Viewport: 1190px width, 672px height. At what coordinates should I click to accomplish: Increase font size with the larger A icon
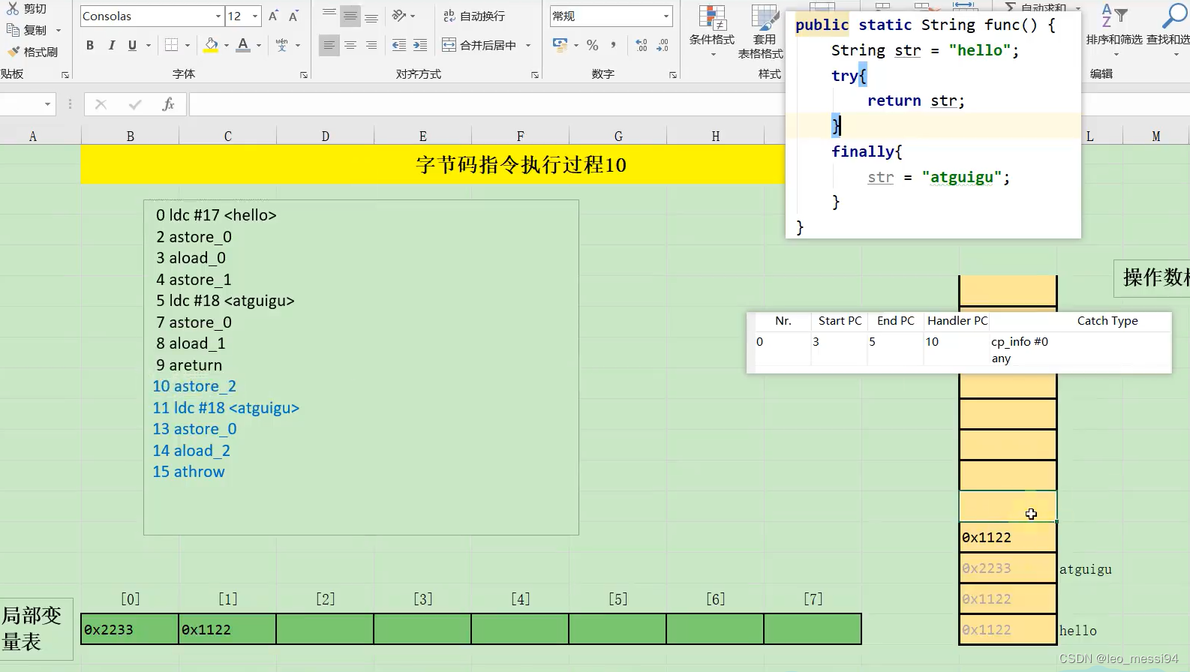tap(273, 16)
